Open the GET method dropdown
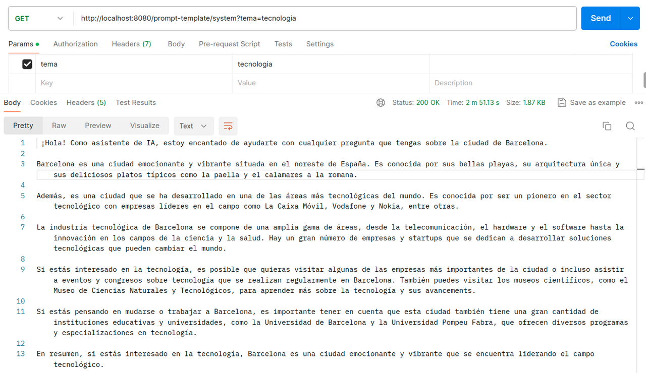646x373 pixels. coord(39,19)
